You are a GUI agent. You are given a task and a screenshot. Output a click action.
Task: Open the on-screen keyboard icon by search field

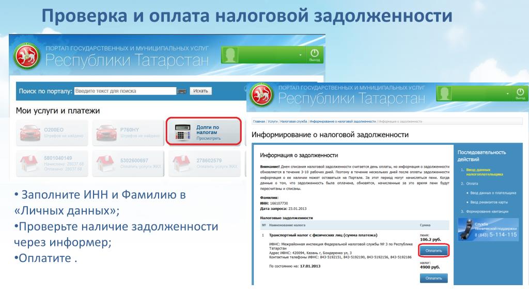pyautogui.click(x=182, y=91)
